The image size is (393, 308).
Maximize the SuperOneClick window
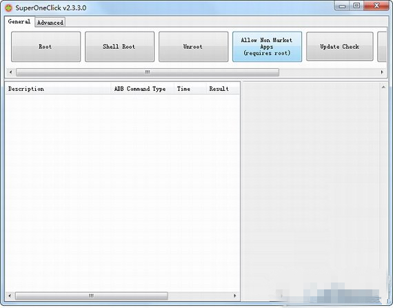(x=356, y=6)
